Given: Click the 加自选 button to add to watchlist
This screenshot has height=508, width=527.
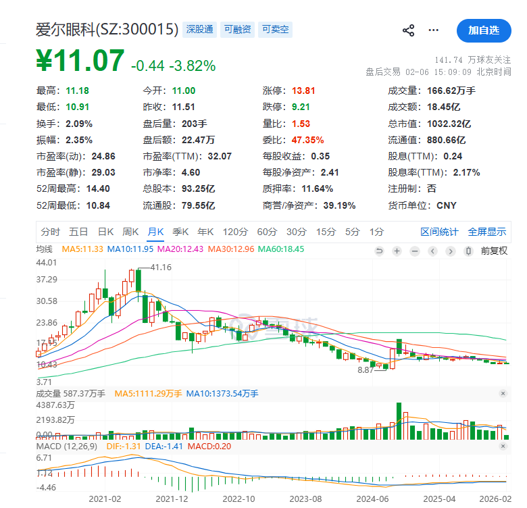Looking at the screenshot, I should coord(483,30).
